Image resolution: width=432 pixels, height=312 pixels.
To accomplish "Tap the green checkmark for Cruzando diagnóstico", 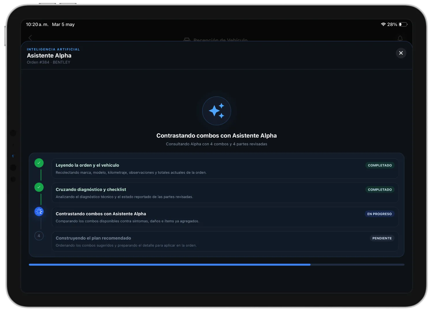I will tap(39, 187).
